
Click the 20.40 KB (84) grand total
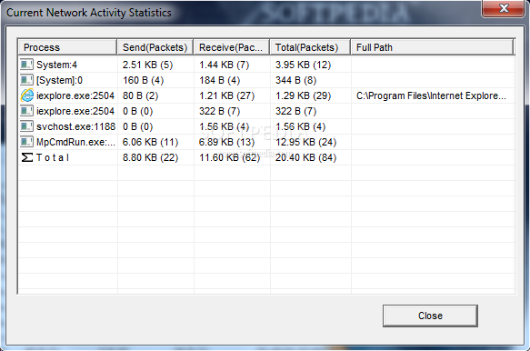click(305, 157)
